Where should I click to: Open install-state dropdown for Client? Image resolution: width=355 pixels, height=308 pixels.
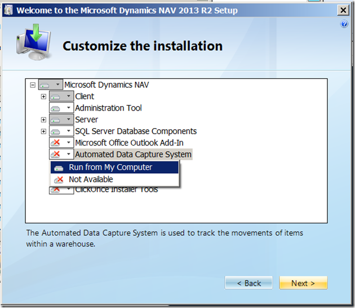pyautogui.click(x=61, y=96)
